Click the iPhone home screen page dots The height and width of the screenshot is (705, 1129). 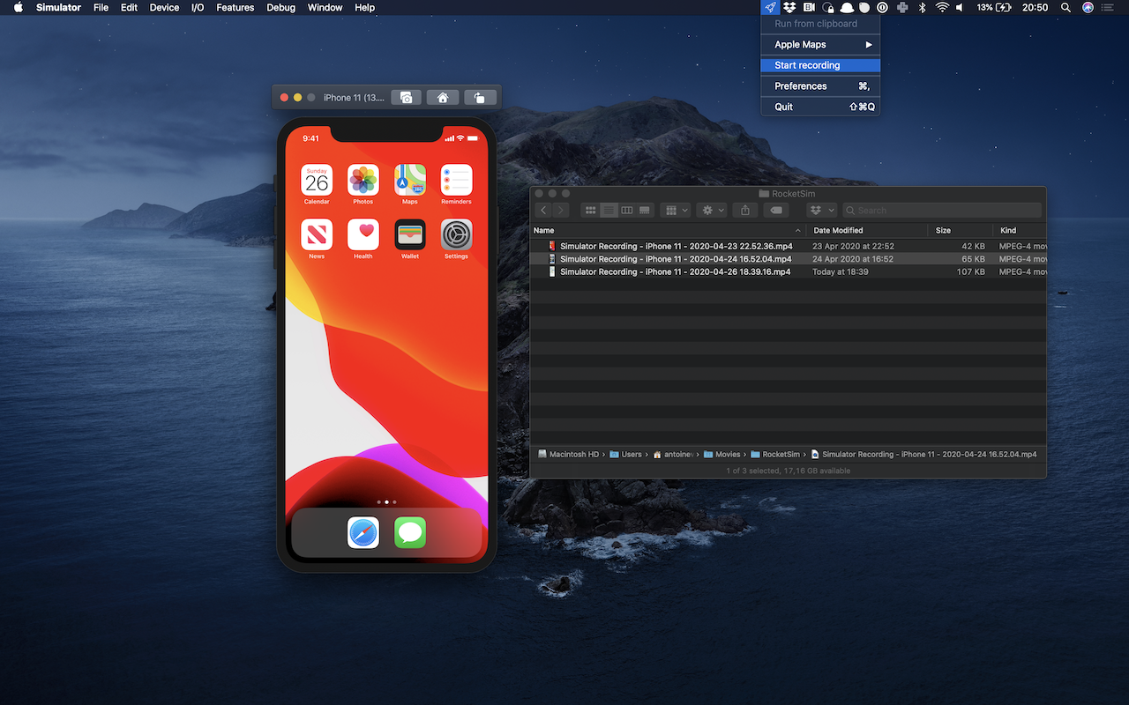point(386,501)
